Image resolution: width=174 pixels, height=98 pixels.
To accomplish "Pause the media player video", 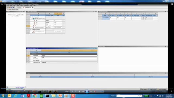I will click(x=87, y=91).
